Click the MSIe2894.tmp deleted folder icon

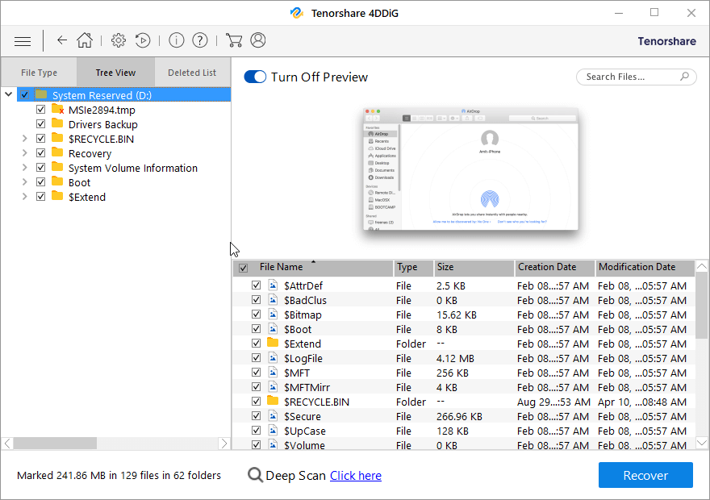57,110
